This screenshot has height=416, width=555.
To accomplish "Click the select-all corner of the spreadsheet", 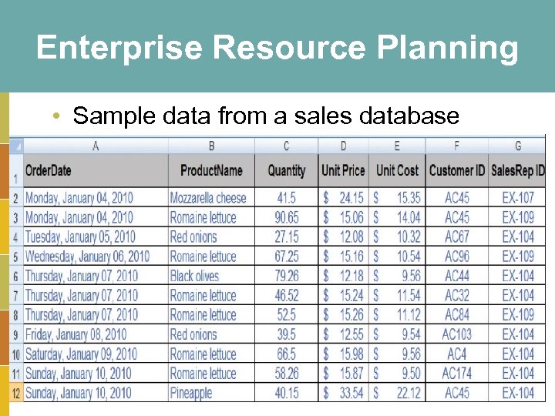I will click(16, 146).
